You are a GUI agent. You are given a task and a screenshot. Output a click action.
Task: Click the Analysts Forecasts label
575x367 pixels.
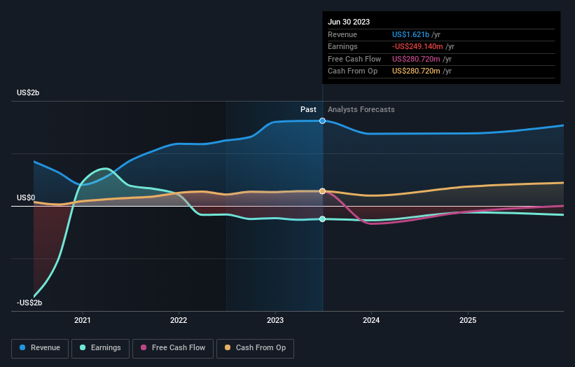(361, 110)
